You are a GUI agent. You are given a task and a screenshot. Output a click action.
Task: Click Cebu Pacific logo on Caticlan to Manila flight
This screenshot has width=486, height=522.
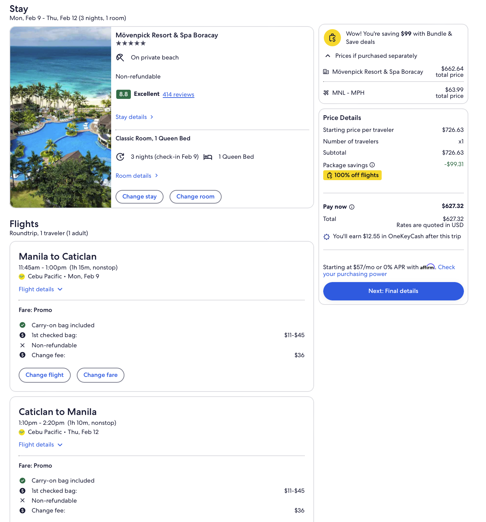(22, 432)
